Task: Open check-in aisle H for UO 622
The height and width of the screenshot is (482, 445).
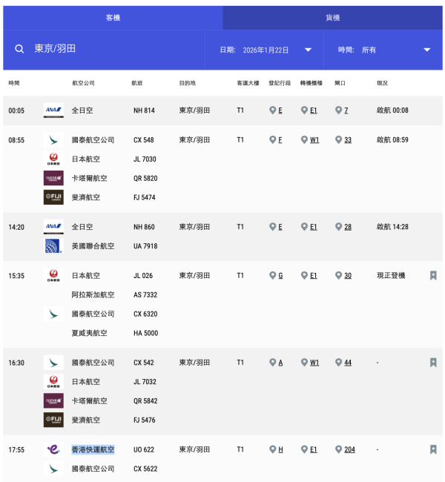Action: (280, 449)
